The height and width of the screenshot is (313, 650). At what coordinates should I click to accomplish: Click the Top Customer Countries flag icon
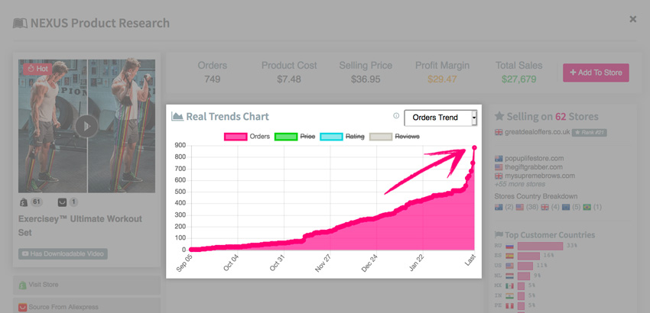[x=499, y=235]
